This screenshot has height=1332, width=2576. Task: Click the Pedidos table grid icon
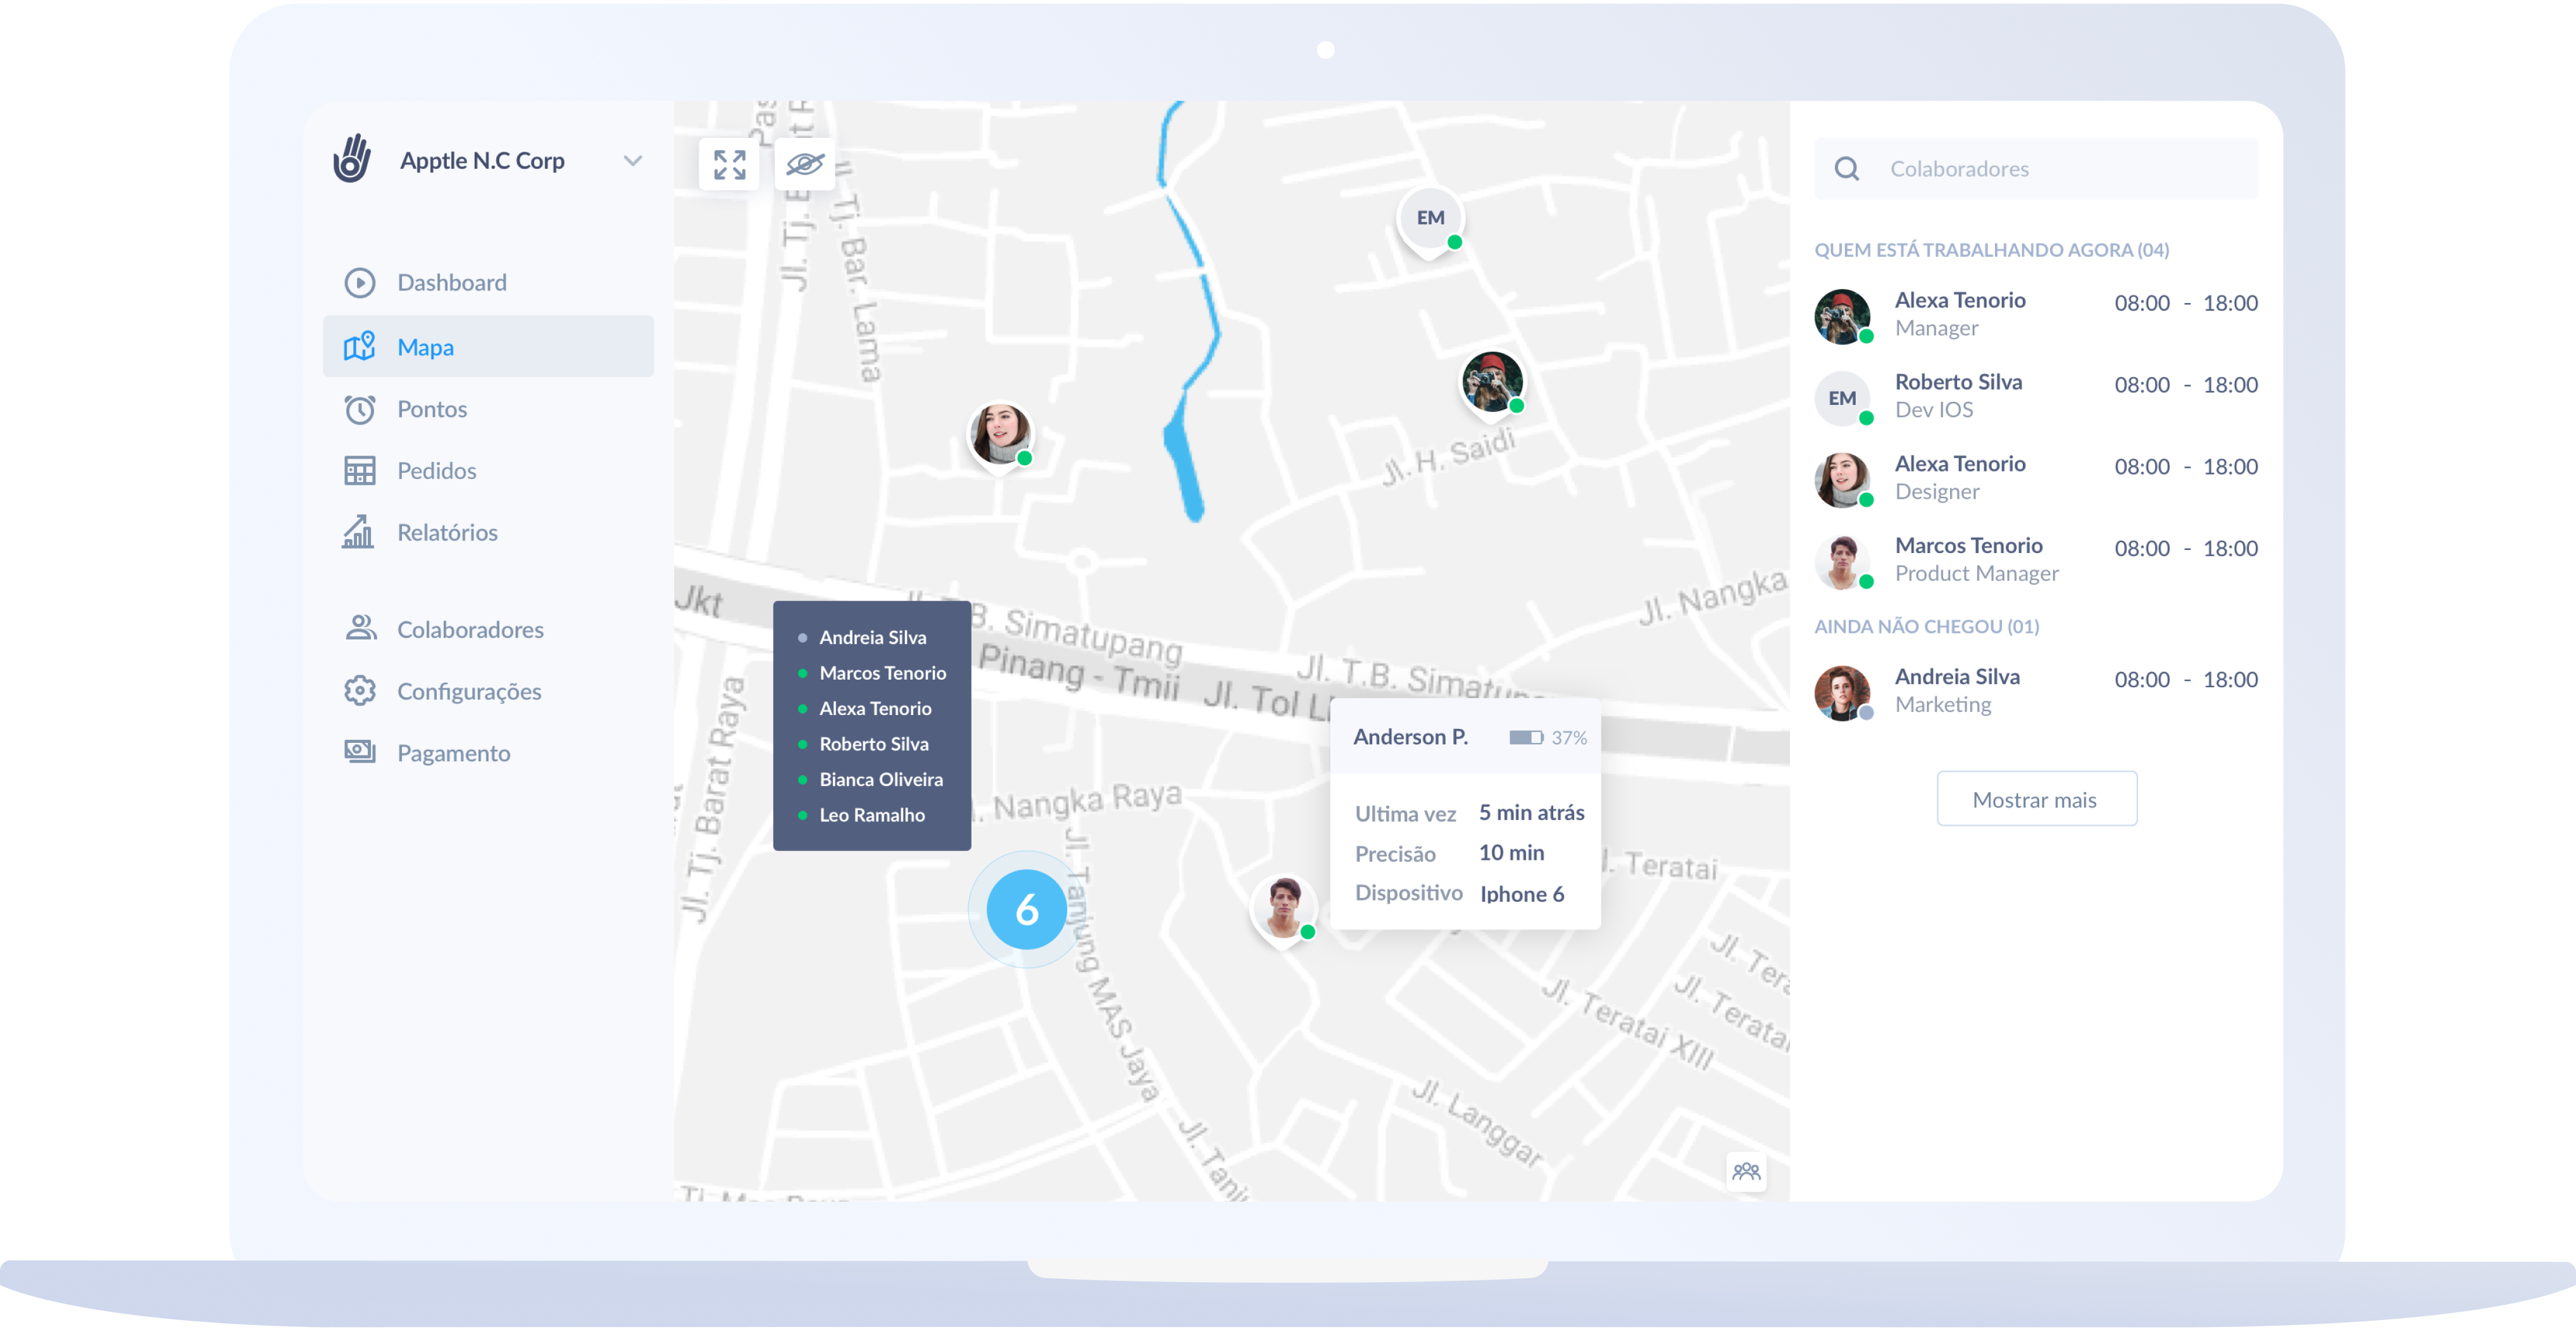tap(360, 471)
